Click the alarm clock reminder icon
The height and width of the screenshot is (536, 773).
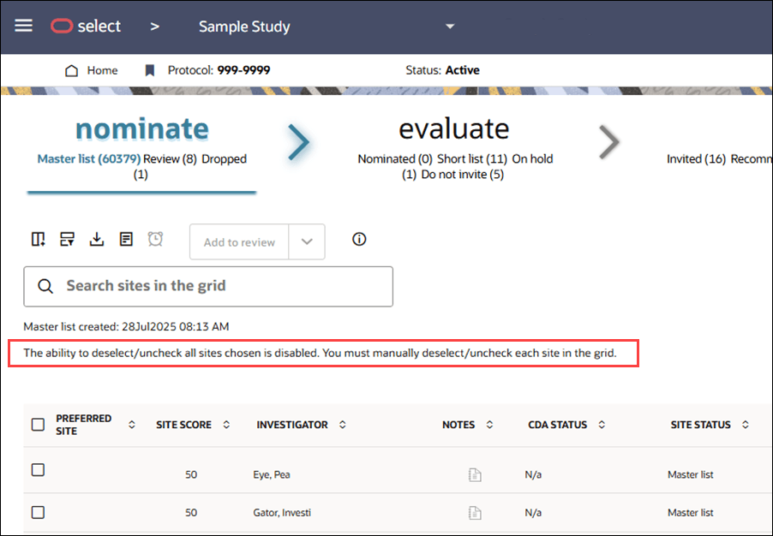point(155,239)
